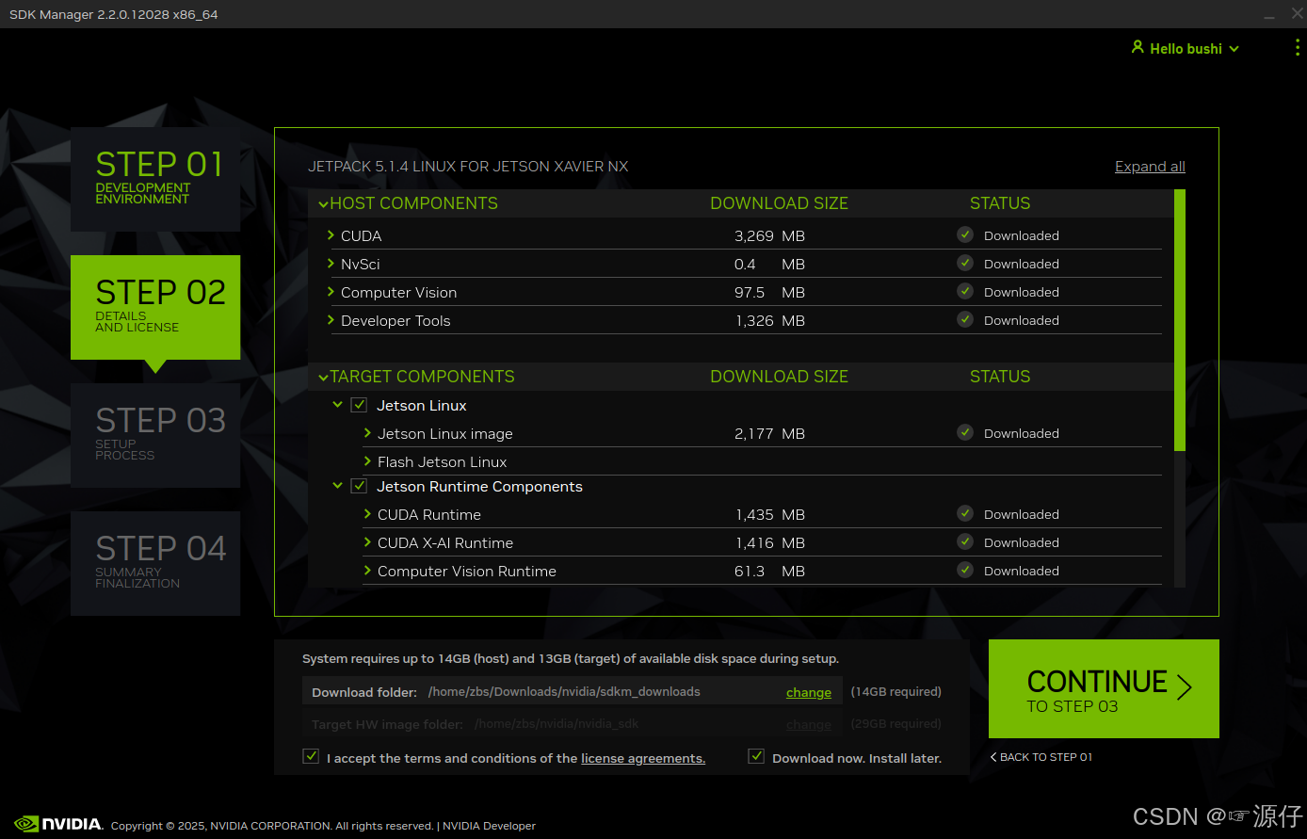Screen dimensions: 1307x839
Task: Click the Computer Vision Downloaded check icon
Action: (x=965, y=291)
